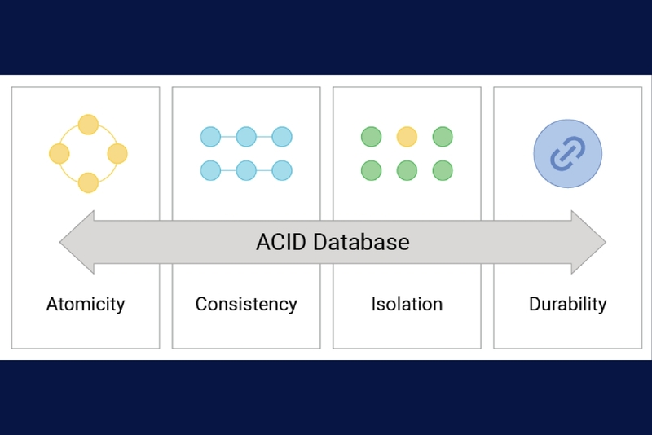The height and width of the screenshot is (435, 652).
Task: Click the Isolation green dots icon
Action: 407,154
